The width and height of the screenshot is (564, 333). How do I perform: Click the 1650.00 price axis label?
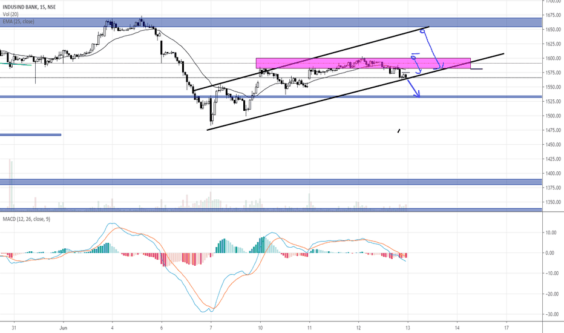[x=553, y=30]
